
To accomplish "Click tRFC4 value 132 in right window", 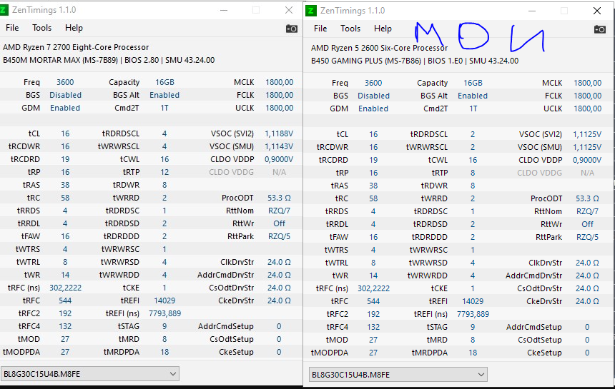I will pyautogui.click(x=373, y=327).
